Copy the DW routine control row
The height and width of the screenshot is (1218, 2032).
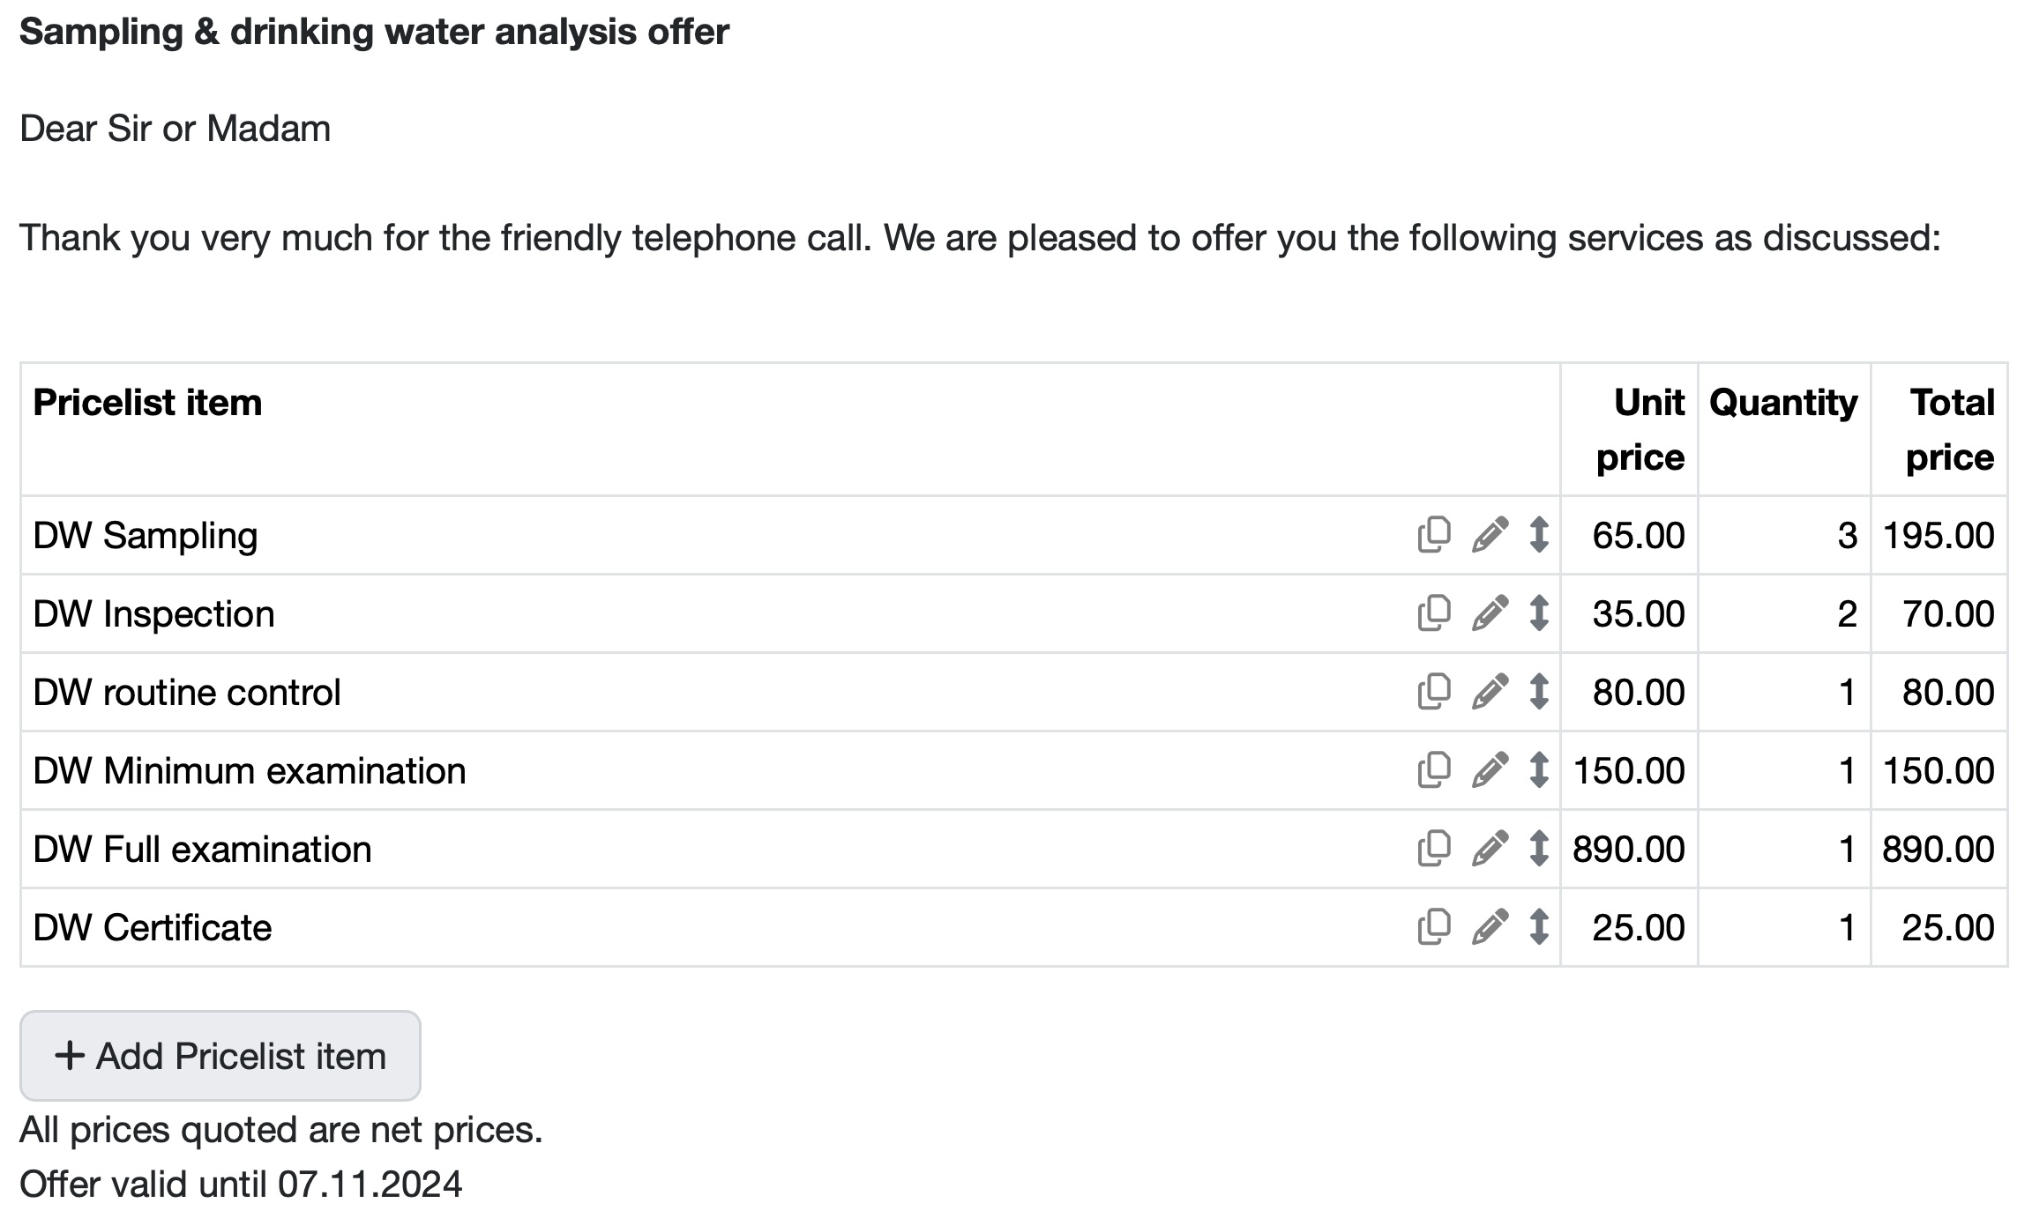coord(1434,692)
